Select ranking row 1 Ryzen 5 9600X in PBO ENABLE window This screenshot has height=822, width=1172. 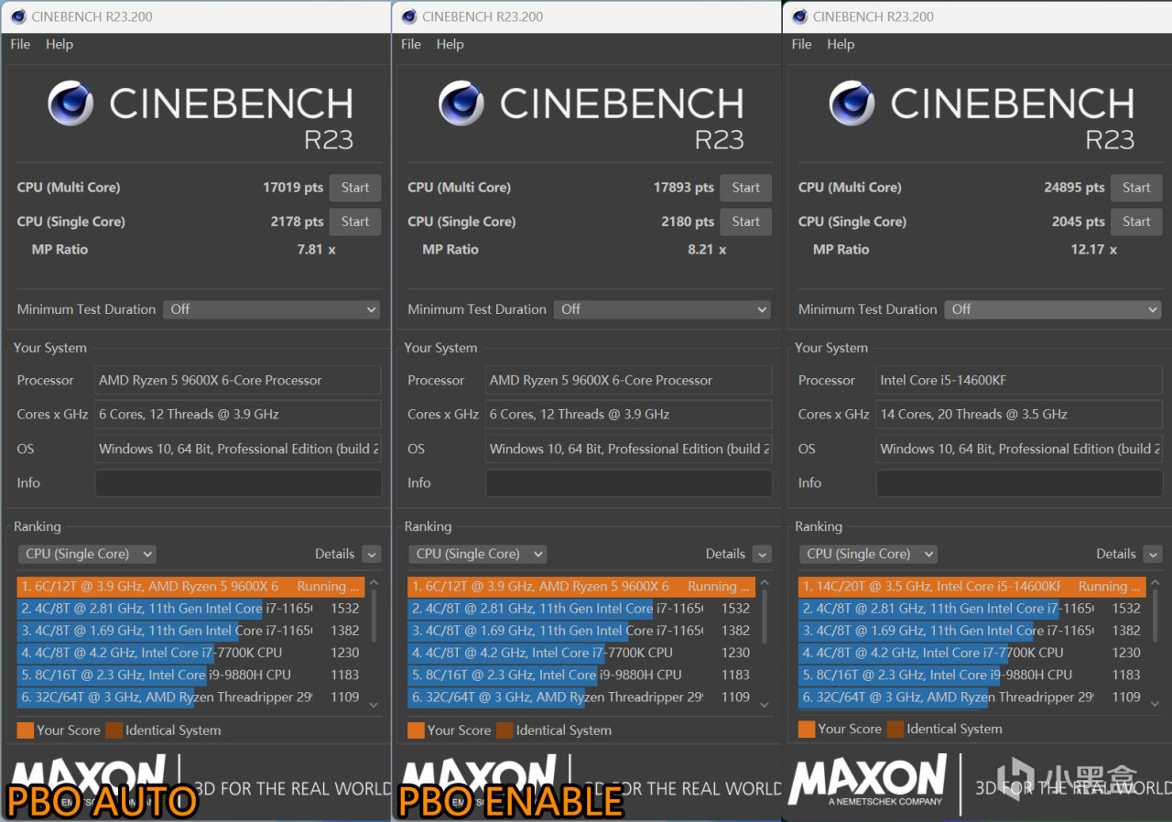tap(581, 587)
